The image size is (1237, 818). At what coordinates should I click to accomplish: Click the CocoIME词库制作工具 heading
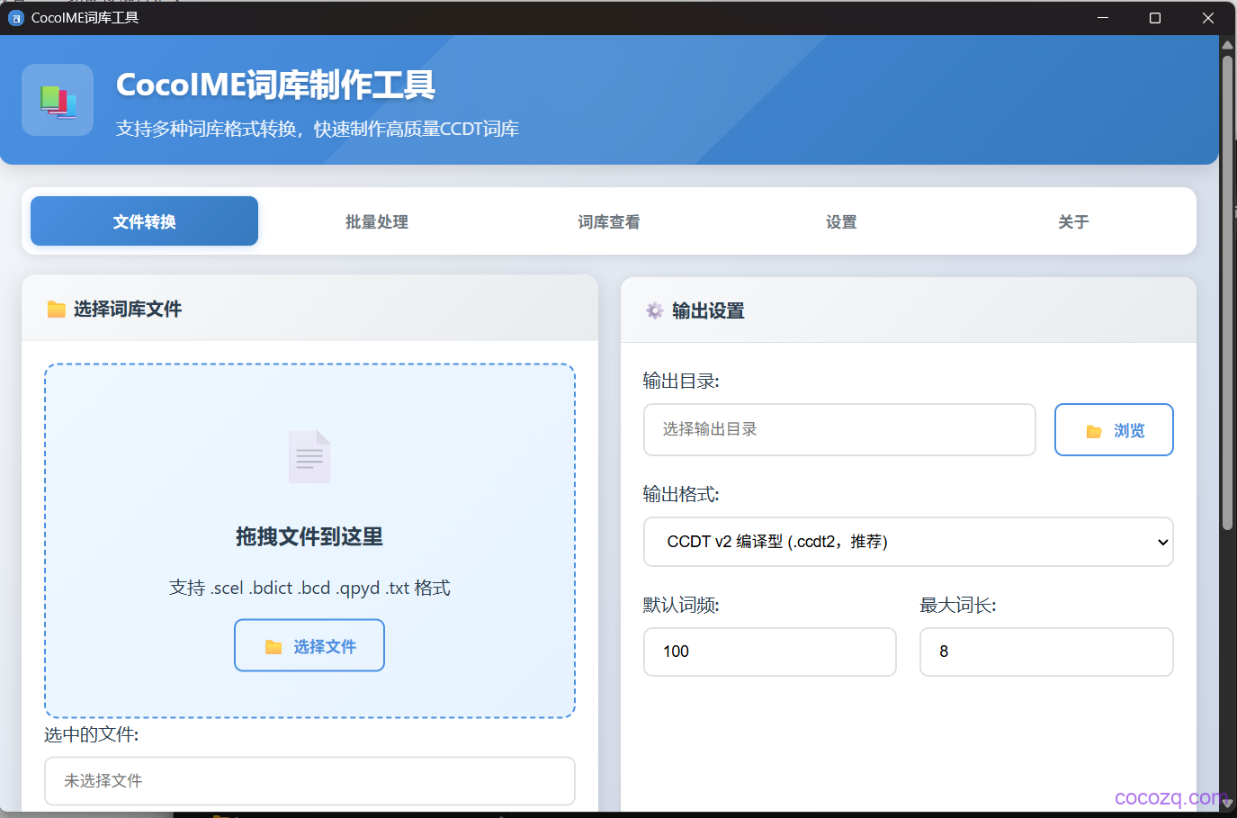275,85
